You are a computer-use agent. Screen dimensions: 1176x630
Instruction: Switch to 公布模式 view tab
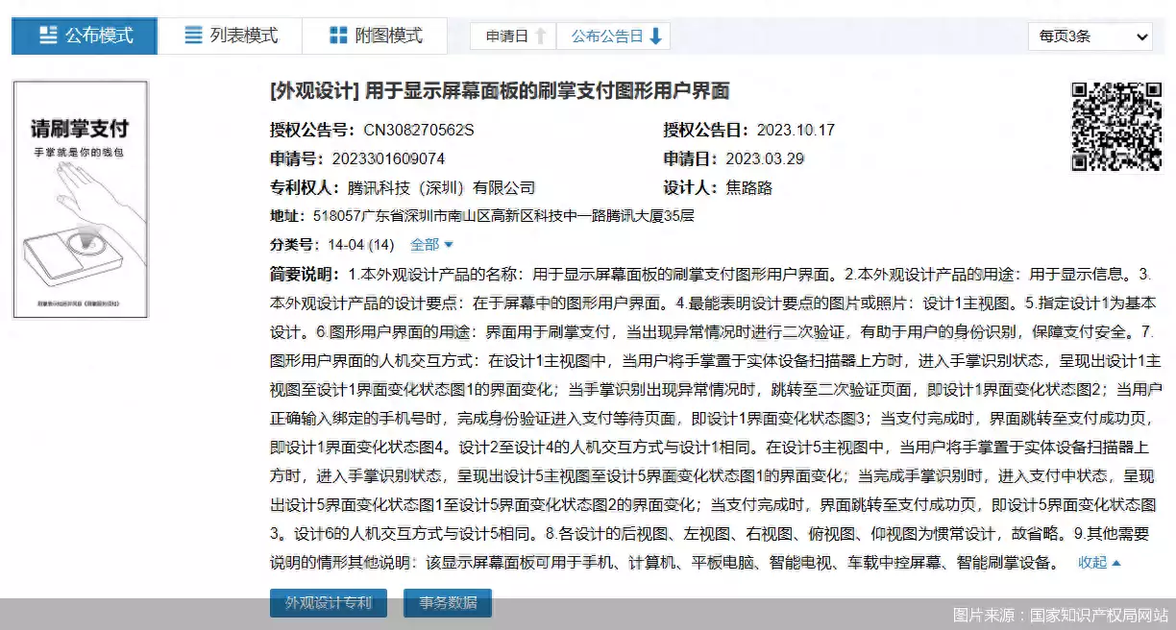(85, 36)
